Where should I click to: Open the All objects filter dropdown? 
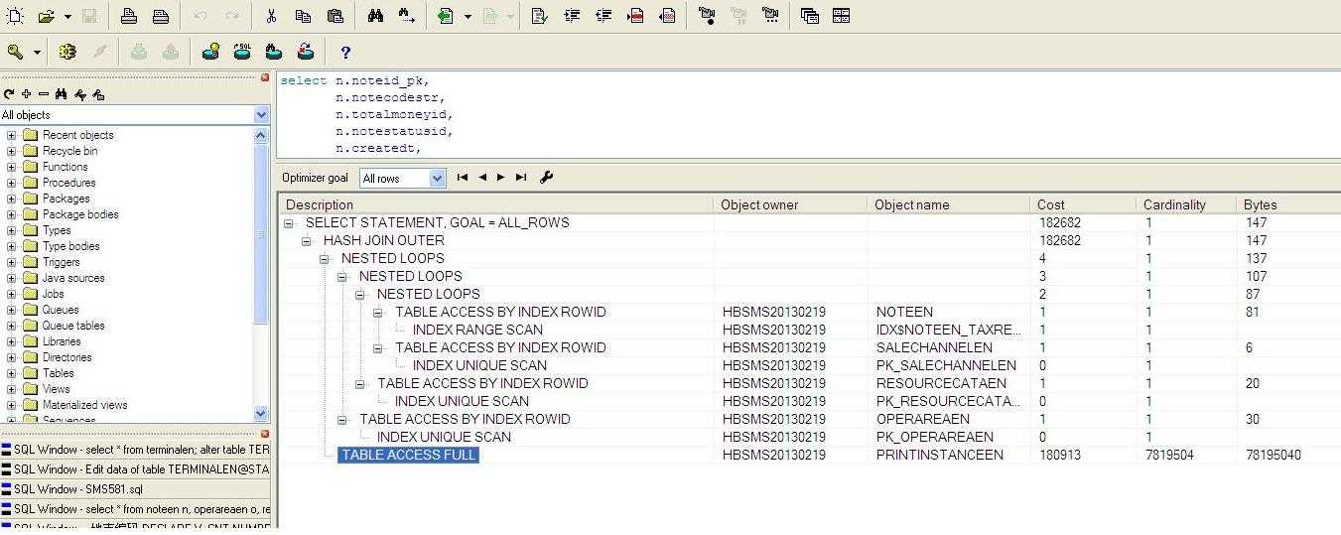[x=262, y=115]
